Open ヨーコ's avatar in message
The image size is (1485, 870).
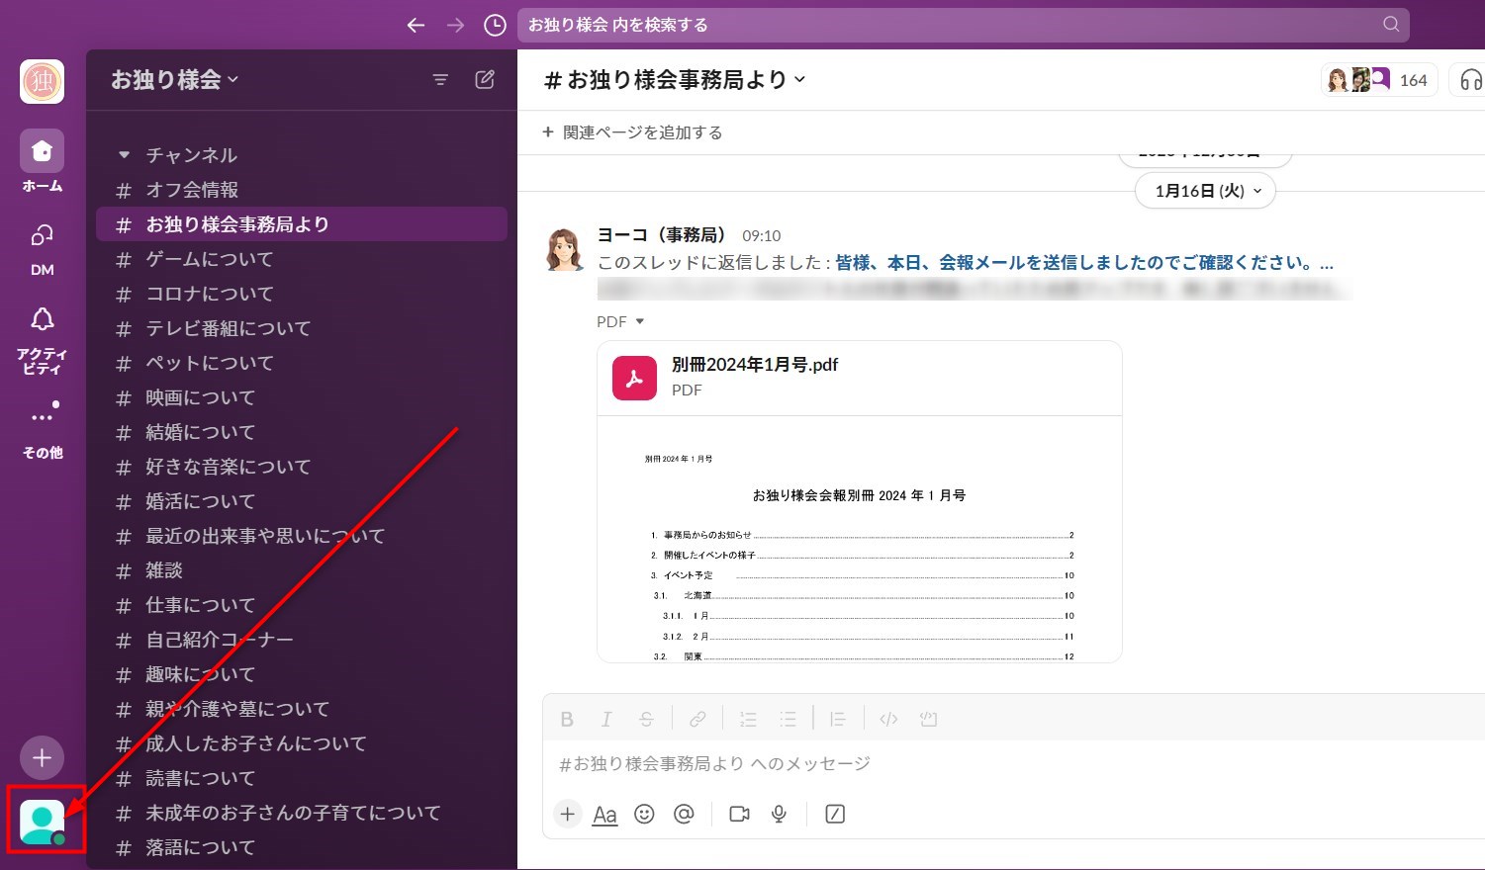tap(565, 249)
